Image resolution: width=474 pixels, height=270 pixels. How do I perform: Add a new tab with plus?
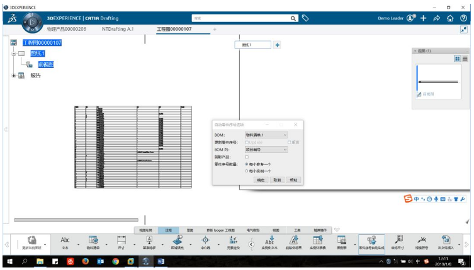point(215,30)
